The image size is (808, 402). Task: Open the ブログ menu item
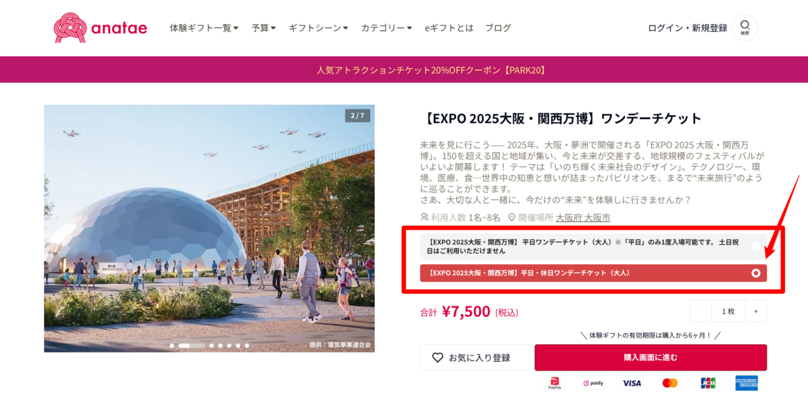click(498, 28)
